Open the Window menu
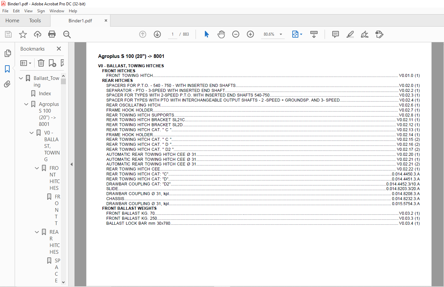The height and width of the screenshot is (287, 444). coord(57,11)
